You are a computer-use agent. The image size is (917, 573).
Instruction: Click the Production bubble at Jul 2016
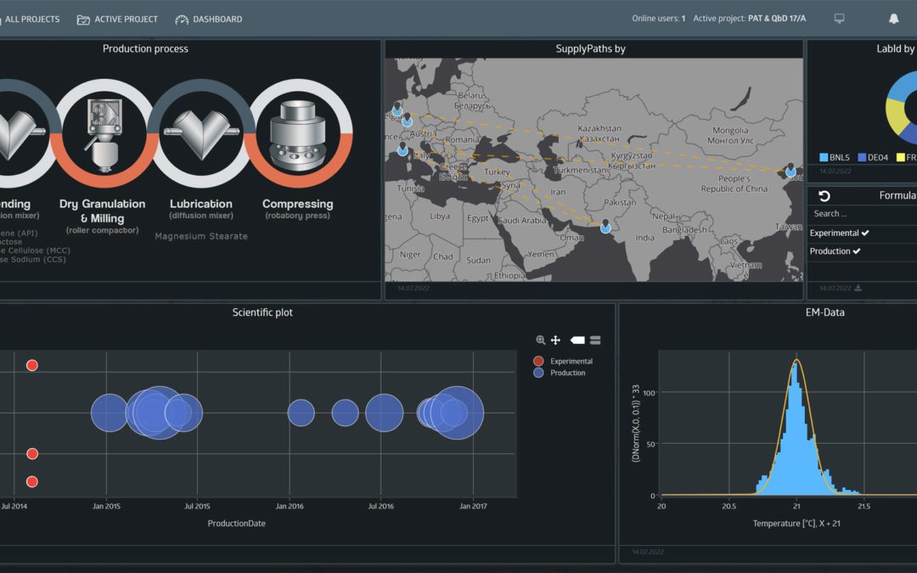[385, 413]
